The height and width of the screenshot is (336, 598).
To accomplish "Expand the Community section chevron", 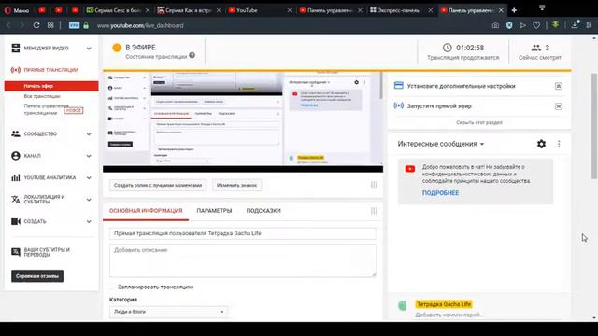I will click(89, 134).
